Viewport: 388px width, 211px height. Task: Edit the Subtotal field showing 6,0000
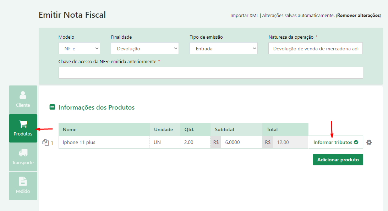tap(241, 142)
